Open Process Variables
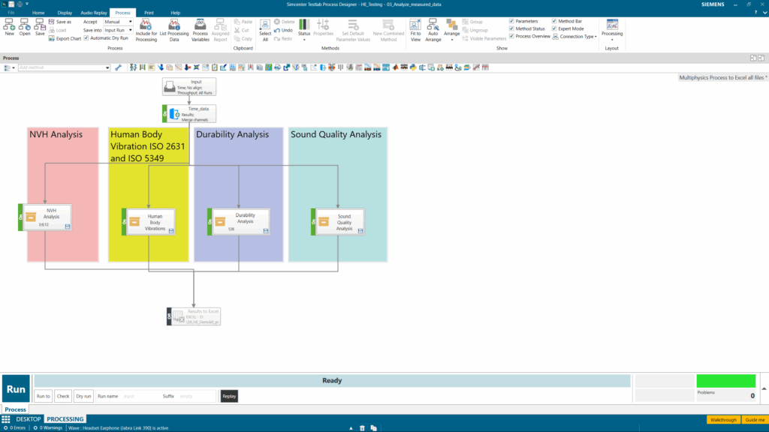The height and width of the screenshot is (432, 769). (x=201, y=26)
